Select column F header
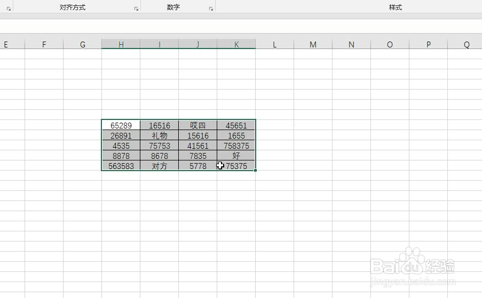 click(x=44, y=44)
